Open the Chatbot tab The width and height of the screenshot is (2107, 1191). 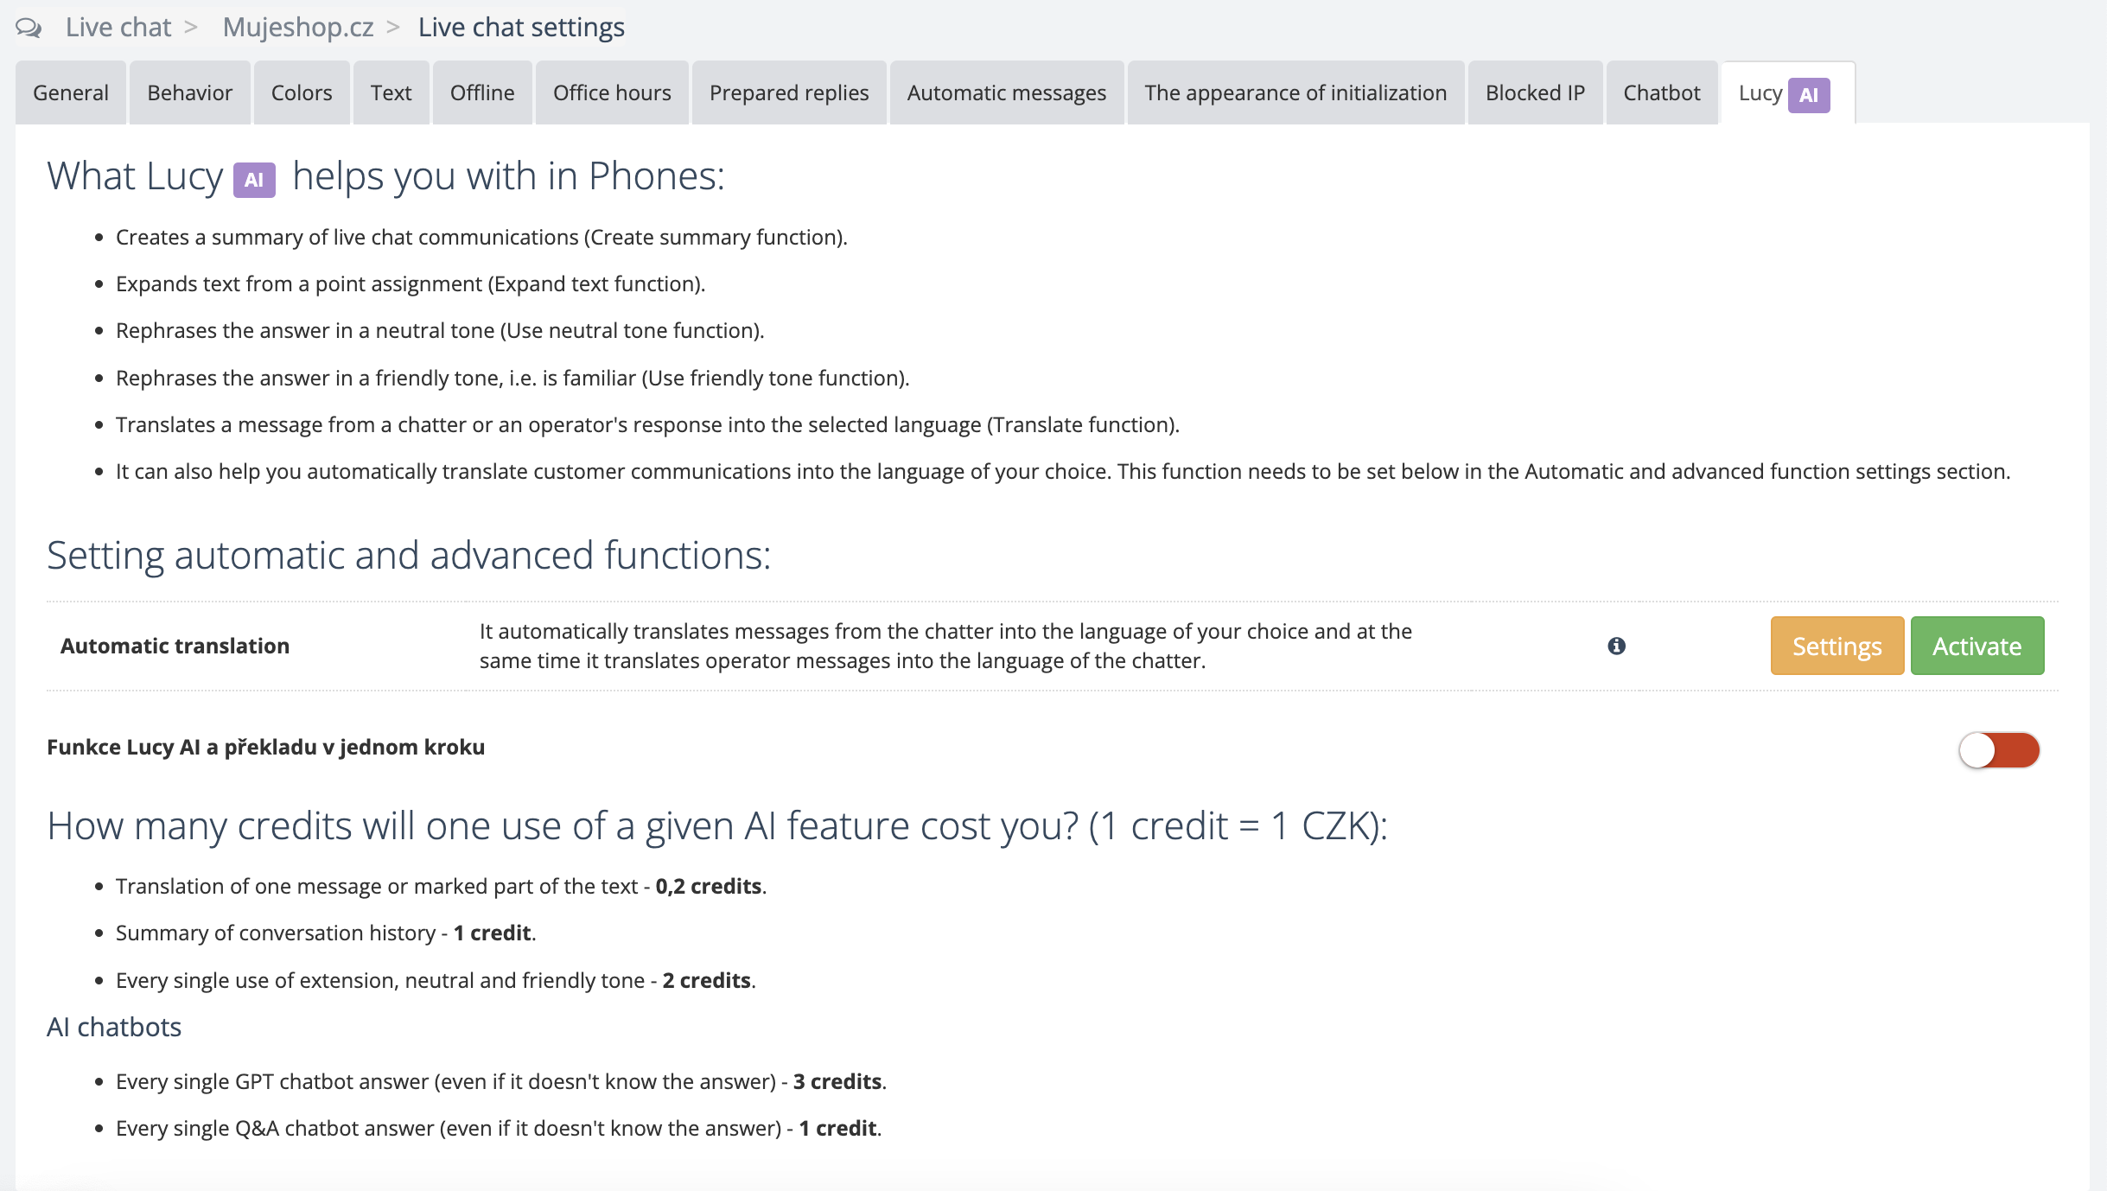click(1661, 93)
